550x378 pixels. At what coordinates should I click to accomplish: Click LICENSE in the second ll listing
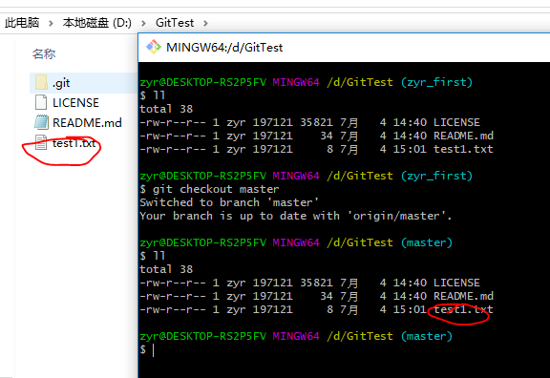pyautogui.click(x=456, y=283)
